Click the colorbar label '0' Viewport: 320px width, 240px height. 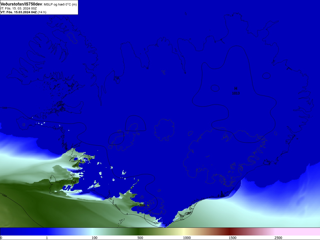(x=1, y=238)
